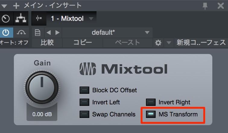Image resolution: width=228 pixels, height=133 pixels.
Task: Click the plus icon to add an insert
Action: (16, 6)
